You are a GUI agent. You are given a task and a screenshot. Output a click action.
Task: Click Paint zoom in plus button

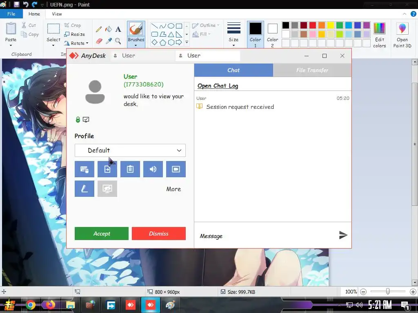point(413,292)
